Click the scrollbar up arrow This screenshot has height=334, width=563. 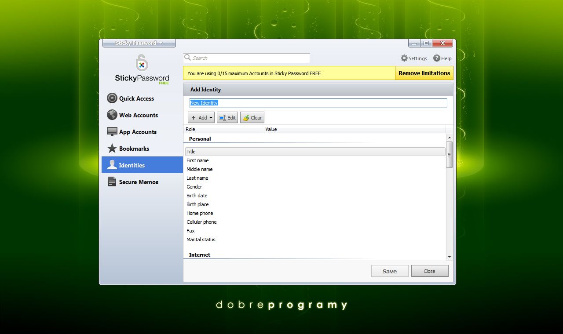pos(449,137)
